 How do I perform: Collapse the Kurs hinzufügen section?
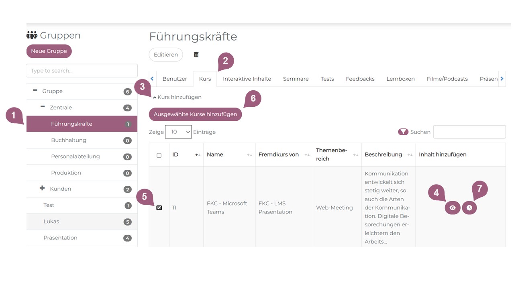pyautogui.click(x=155, y=98)
